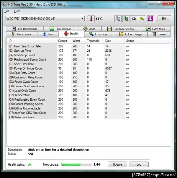Switch to the File Benchmark tab
177x178 pixels.
(25, 29)
